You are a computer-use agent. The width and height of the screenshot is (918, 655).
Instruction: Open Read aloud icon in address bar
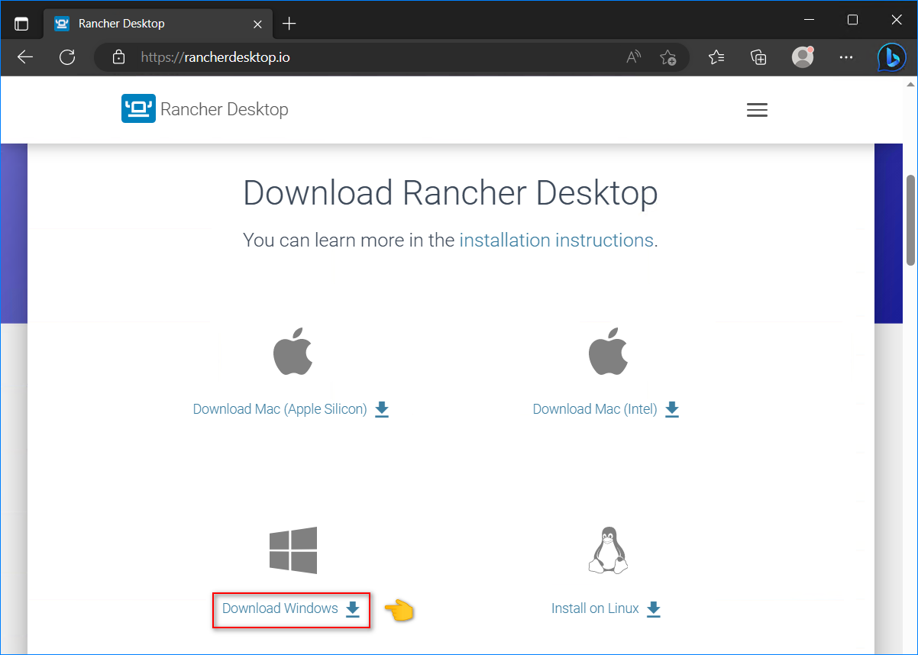(x=633, y=57)
